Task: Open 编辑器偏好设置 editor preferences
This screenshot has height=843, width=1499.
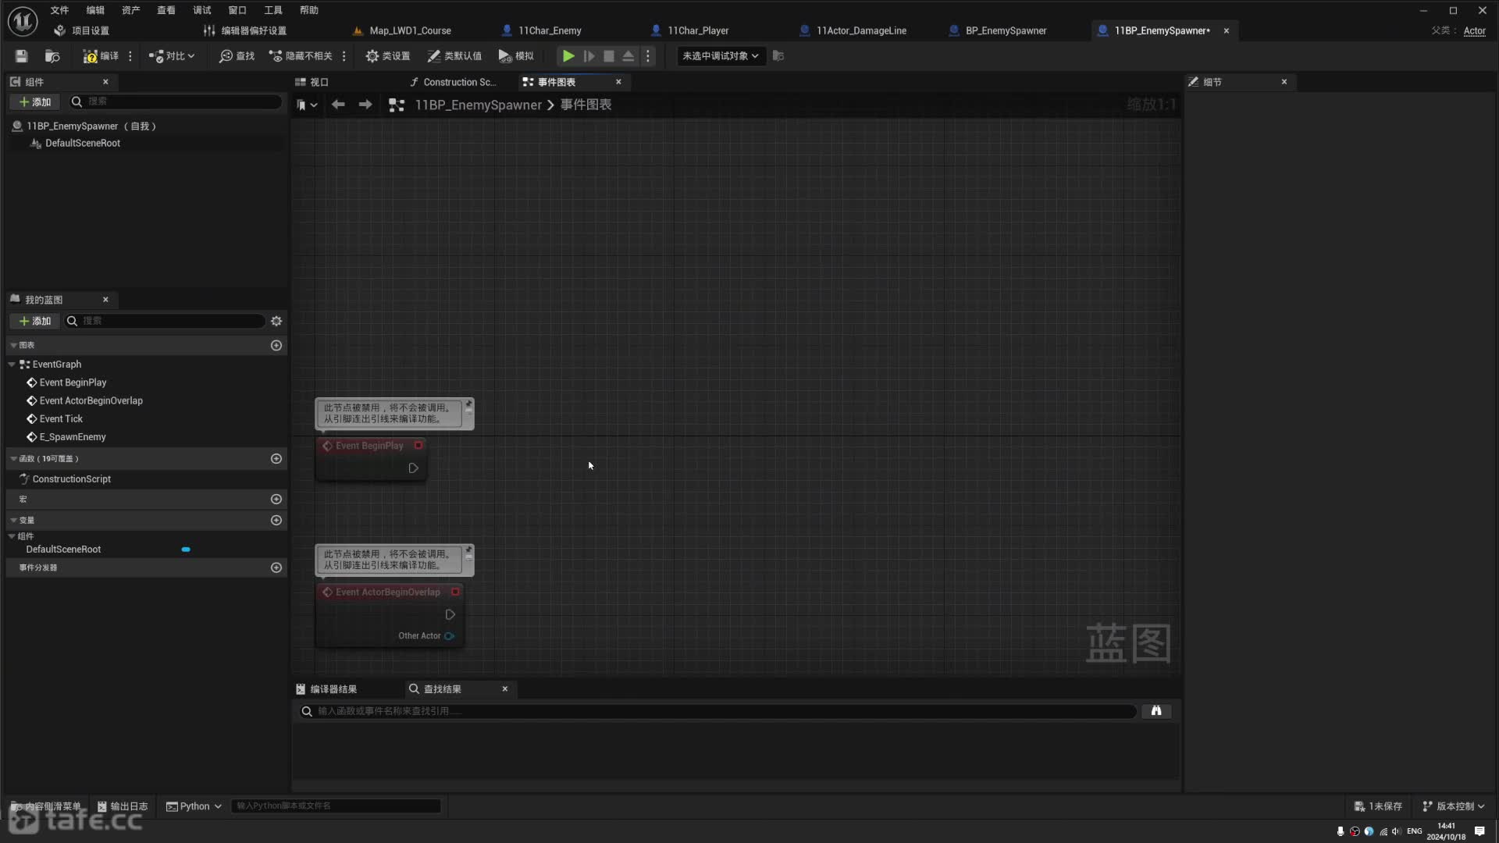Action: point(245,30)
